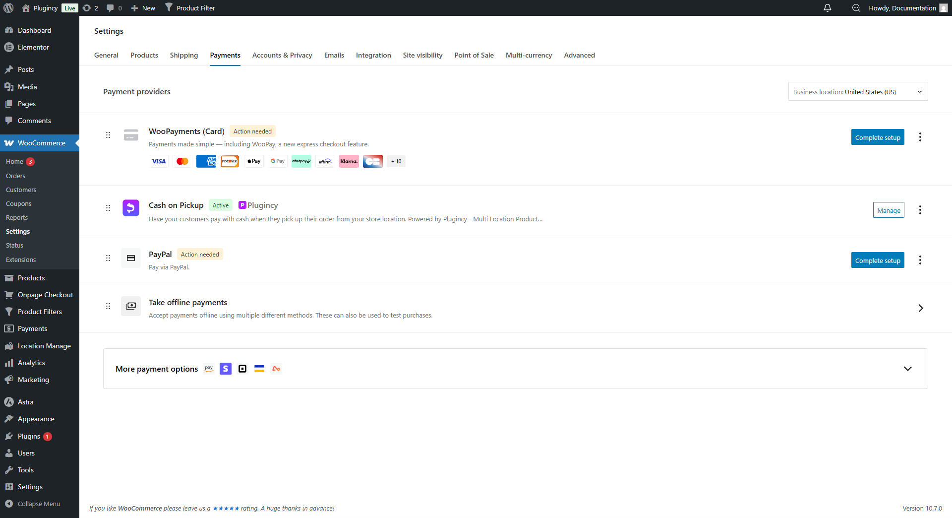This screenshot has width=952, height=518.
Task: Click the WordPress logo in admin bar
Action: pos(8,8)
